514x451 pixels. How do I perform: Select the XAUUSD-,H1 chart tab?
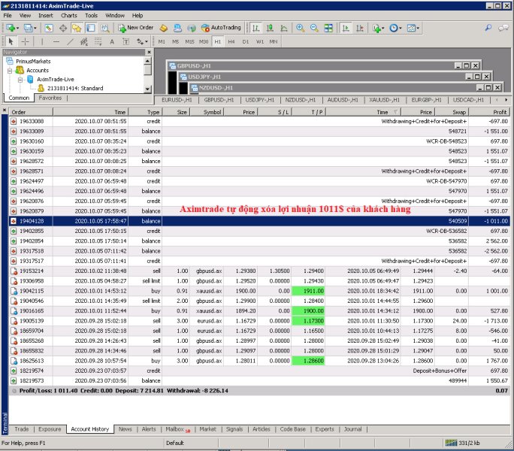pyautogui.click(x=385, y=99)
